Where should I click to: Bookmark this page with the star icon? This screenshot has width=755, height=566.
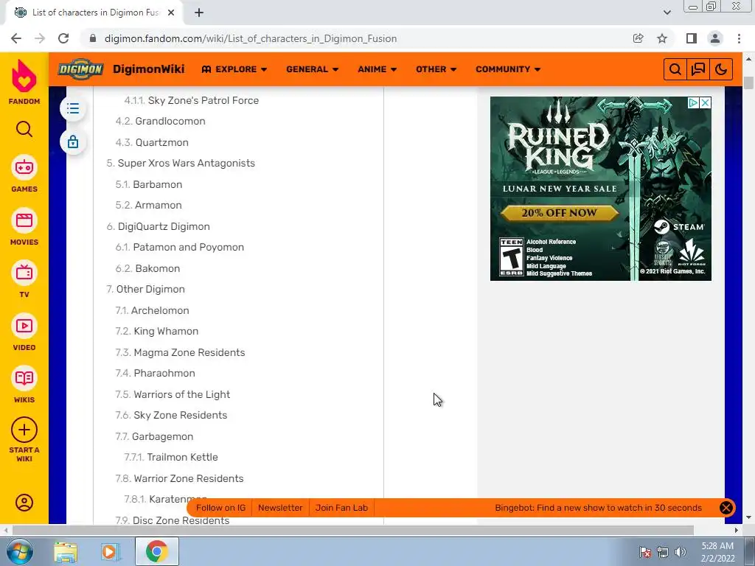(662, 38)
